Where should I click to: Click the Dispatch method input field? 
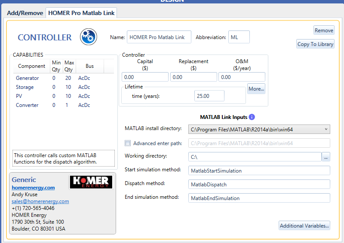pyautogui.click(x=259, y=185)
